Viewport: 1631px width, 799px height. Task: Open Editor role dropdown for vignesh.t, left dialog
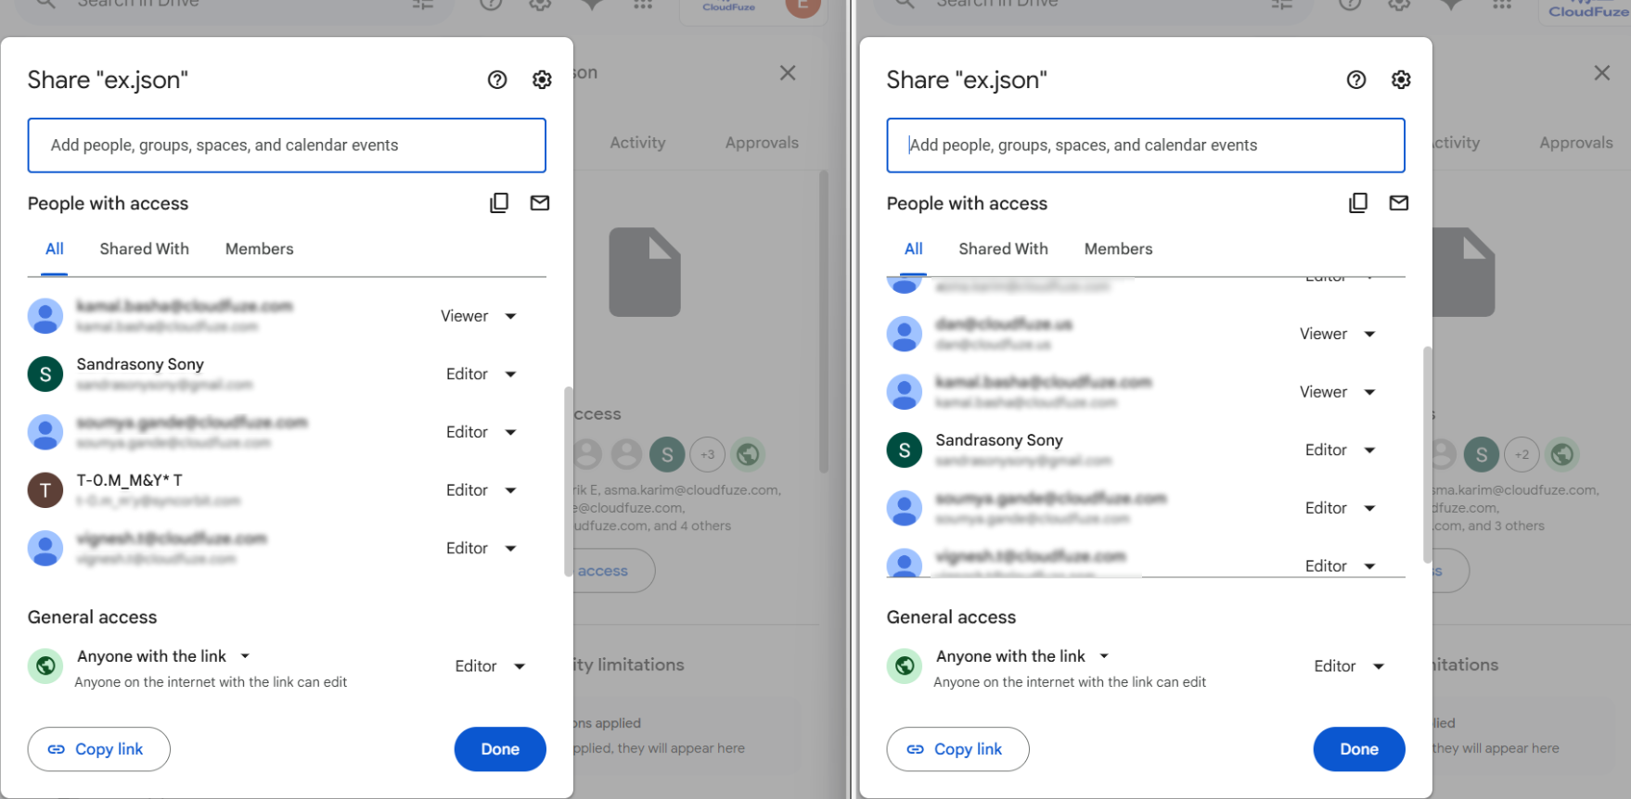[x=481, y=549]
